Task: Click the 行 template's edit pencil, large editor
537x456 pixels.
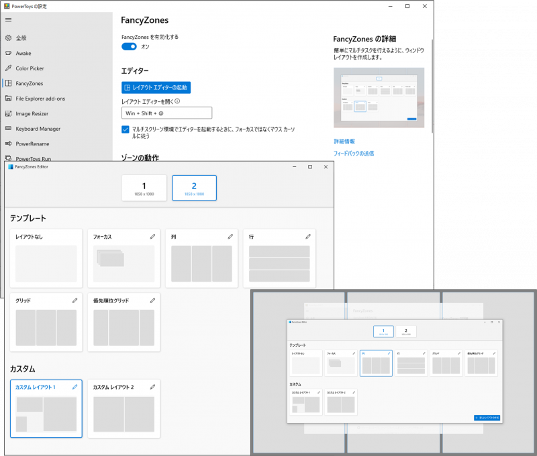Action: pyautogui.click(x=308, y=236)
